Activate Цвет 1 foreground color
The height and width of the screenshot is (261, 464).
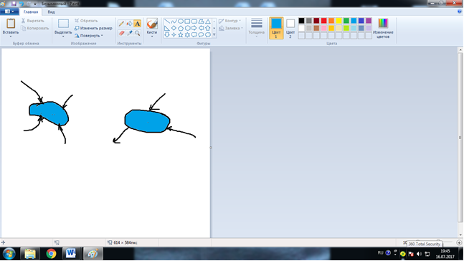[x=276, y=28]
